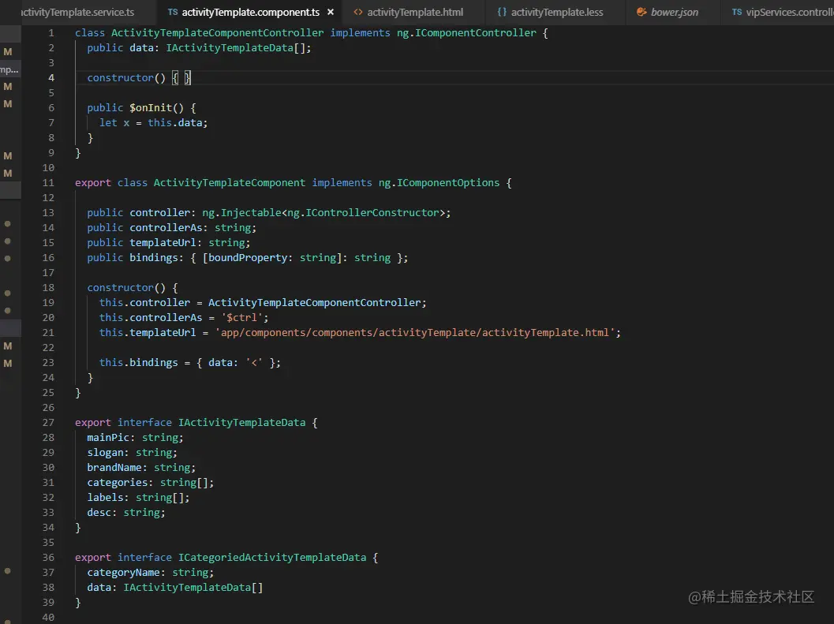Image resolution: width=834 pixels, height=624 pixels.
Task: Click 'categoryName' on line 37
Action: tap(123, 573)
